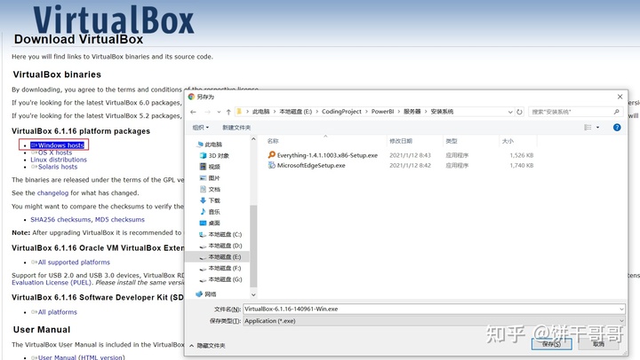Sort files by 名称 column
The width and height of the screenshot is (640, 360).
[273, 141]
